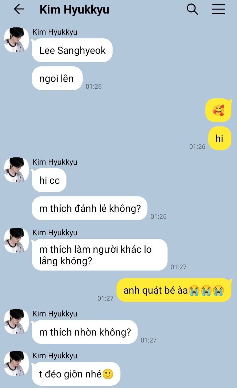Open the chat search magnifier
Viewport: 237px width, 388px height.
tap(192, 9)
